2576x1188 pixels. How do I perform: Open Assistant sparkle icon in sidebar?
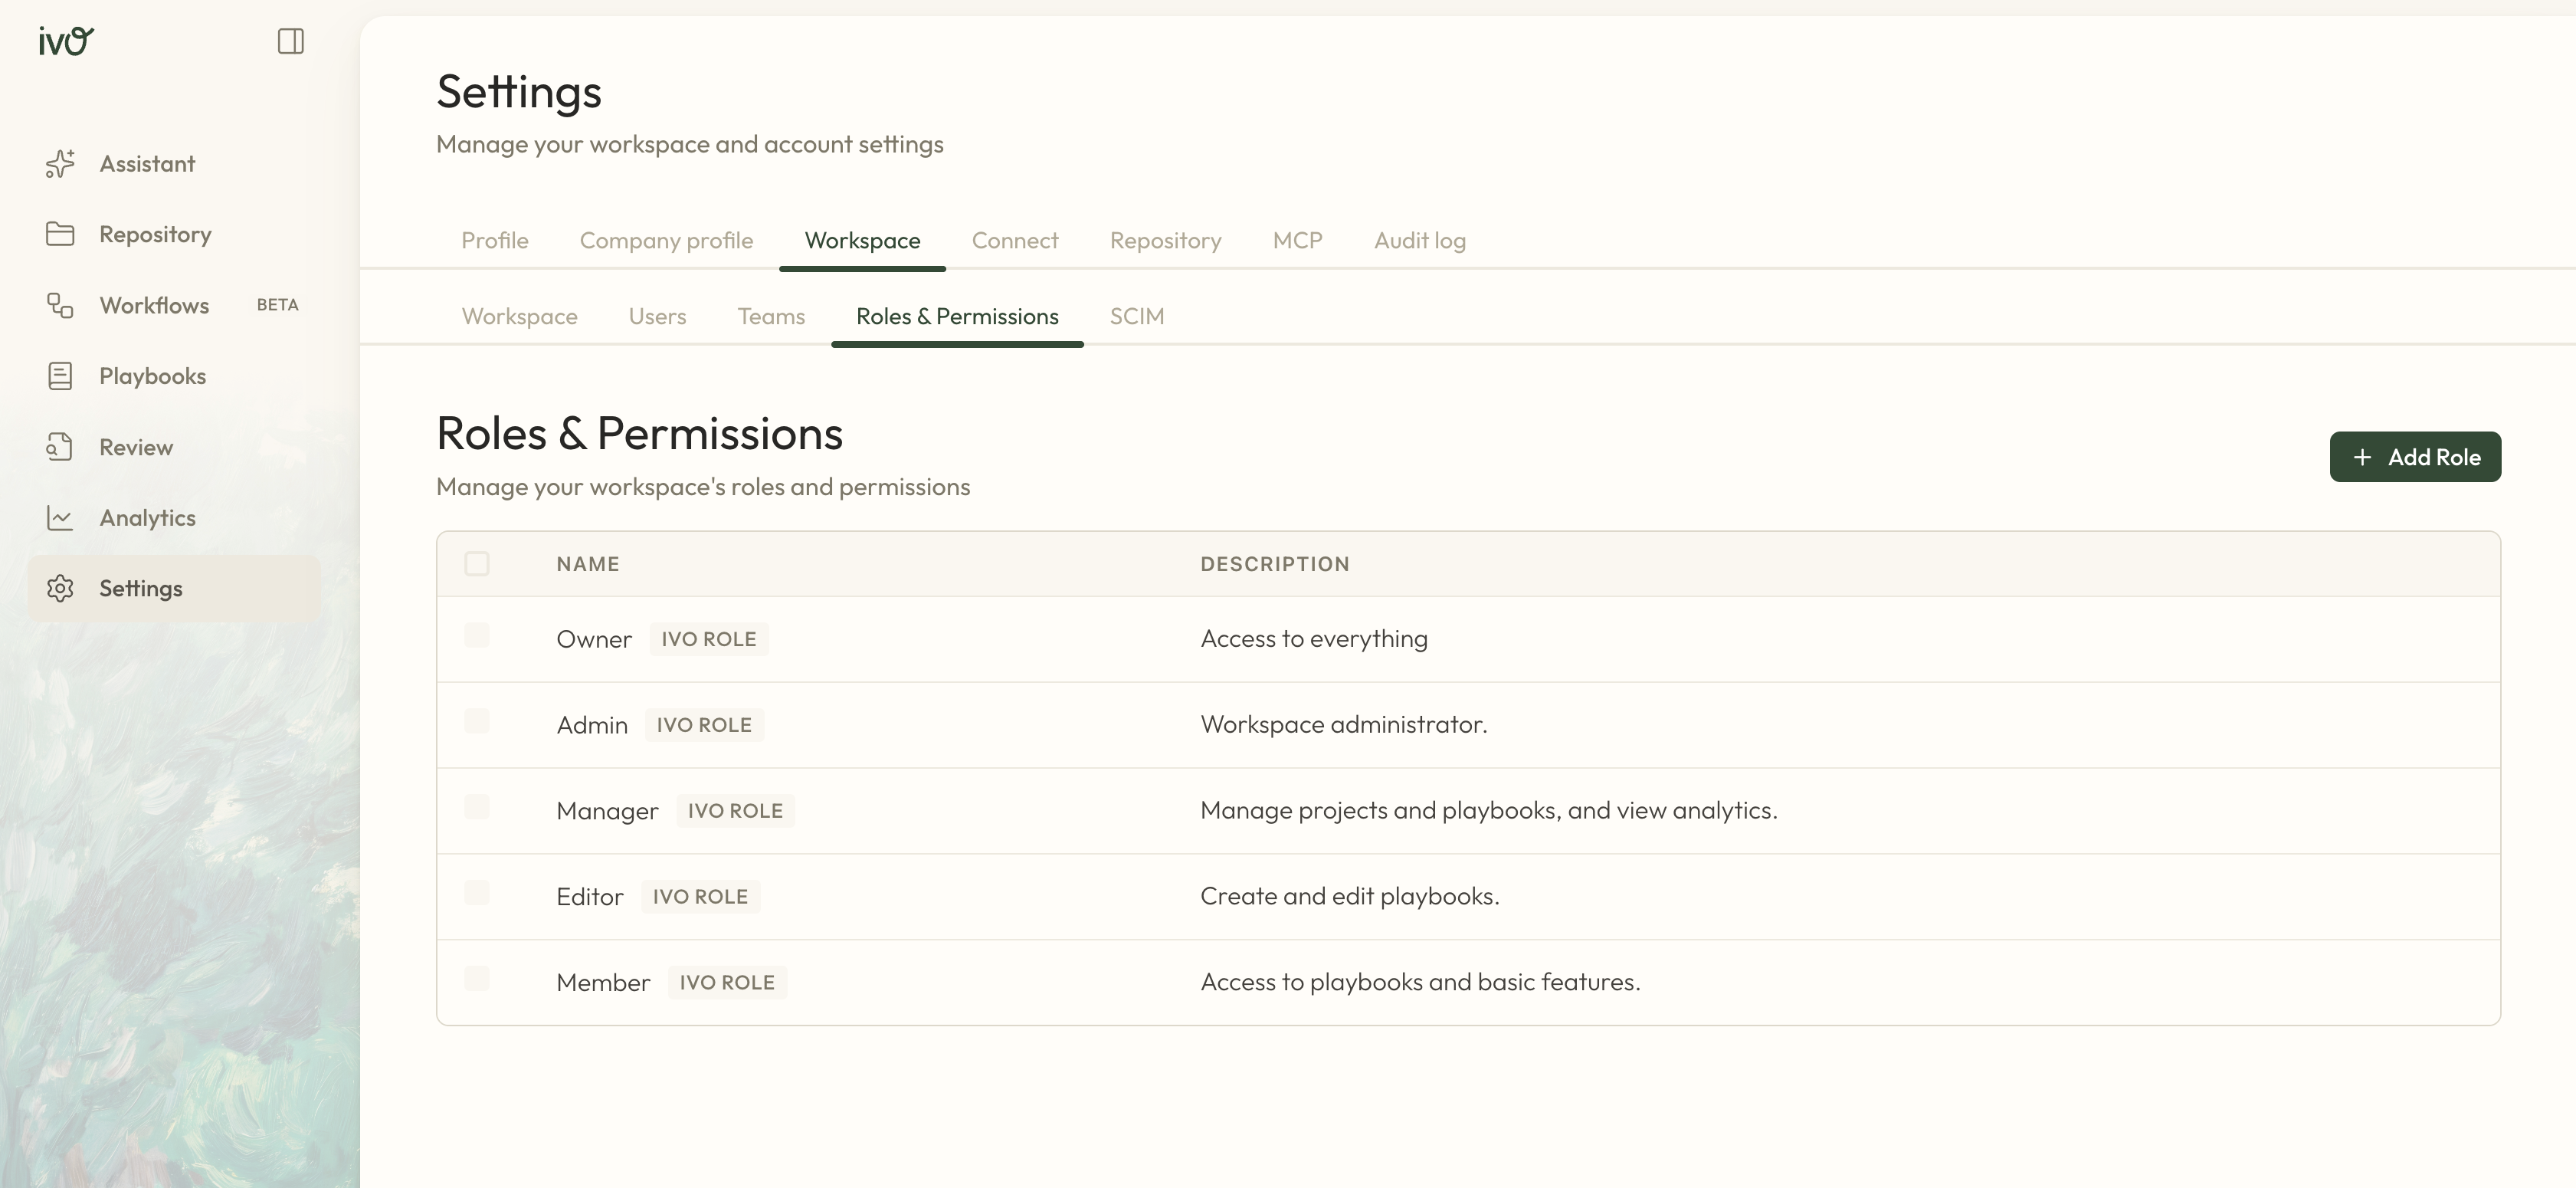[x=60, y=164]
